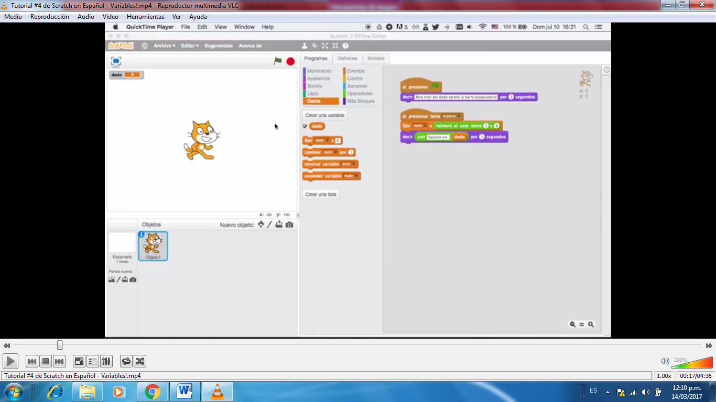Select the Duplicate stamp tool
716x402 pixels.
(305, 46)
